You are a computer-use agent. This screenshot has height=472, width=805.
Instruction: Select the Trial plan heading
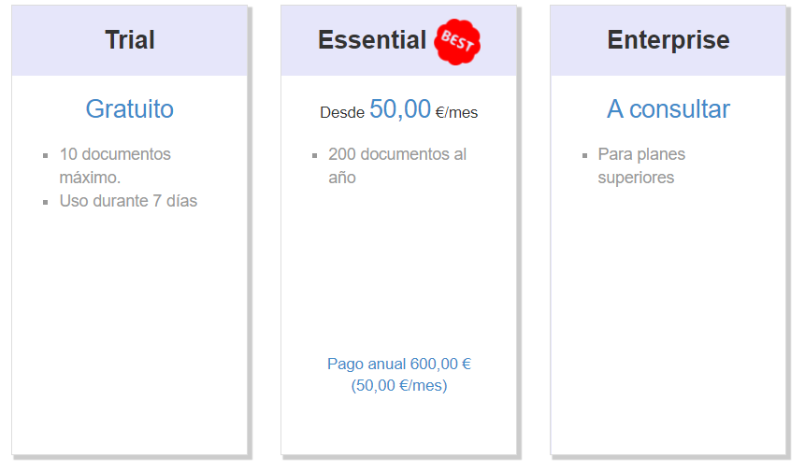point(130,40)
